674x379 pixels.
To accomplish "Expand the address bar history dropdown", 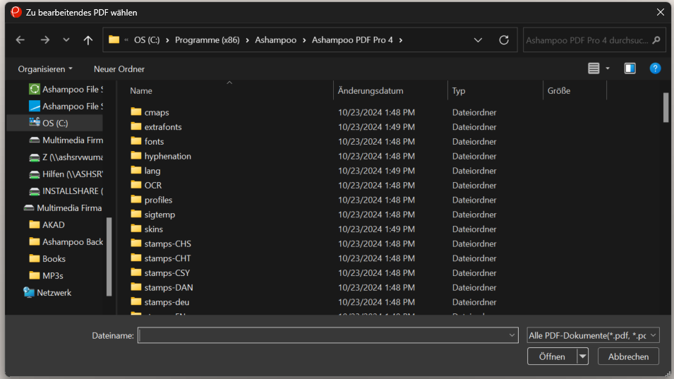I will pyautogui.click(x=478, y=40).
